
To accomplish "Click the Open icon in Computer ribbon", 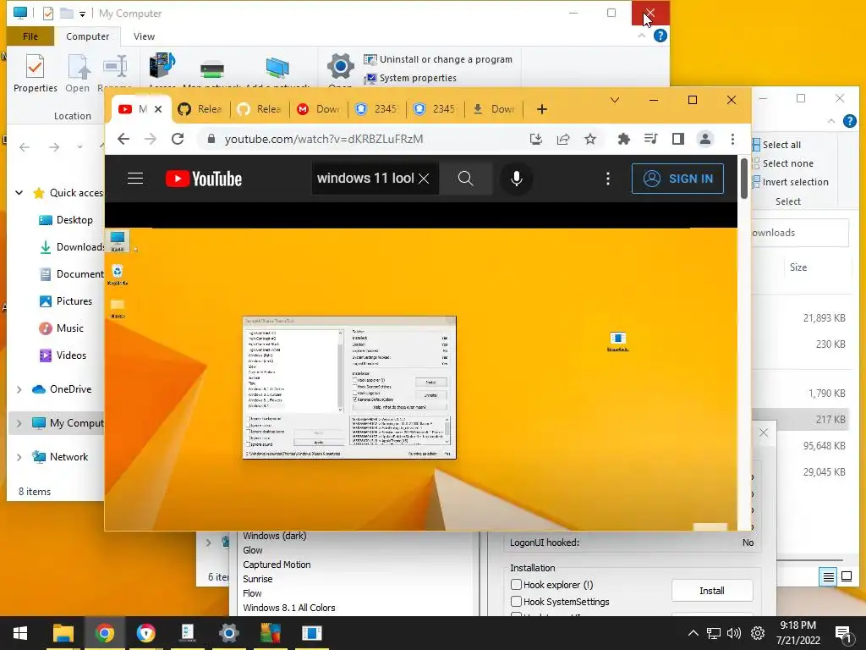I will click(x=77, y=73).
